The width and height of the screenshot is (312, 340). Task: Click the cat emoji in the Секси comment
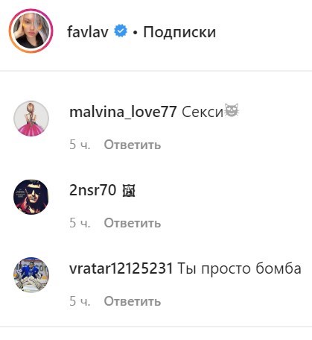point(232,110)
